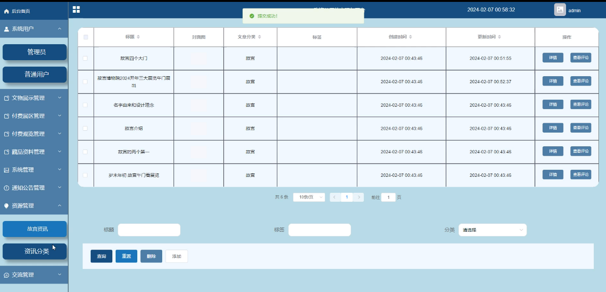Focus the 标签 search input field
Image resolution: width=606 pixels, height=292 pixels.
pyautogui.click(x=320, y=230)
